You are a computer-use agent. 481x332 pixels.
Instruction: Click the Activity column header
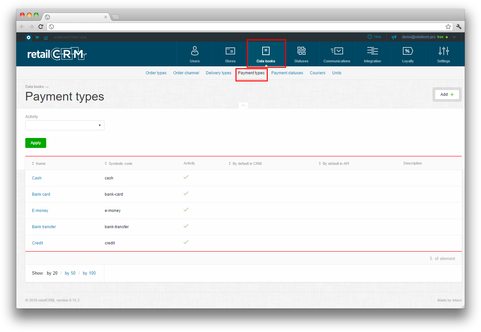pyautogui.click(x=189, y=163)
